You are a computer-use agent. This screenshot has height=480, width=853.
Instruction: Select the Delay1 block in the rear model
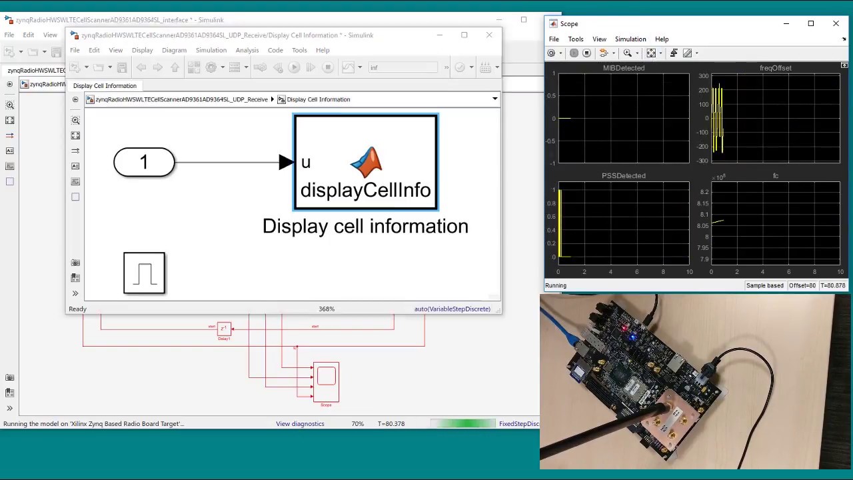click(224, 329)
